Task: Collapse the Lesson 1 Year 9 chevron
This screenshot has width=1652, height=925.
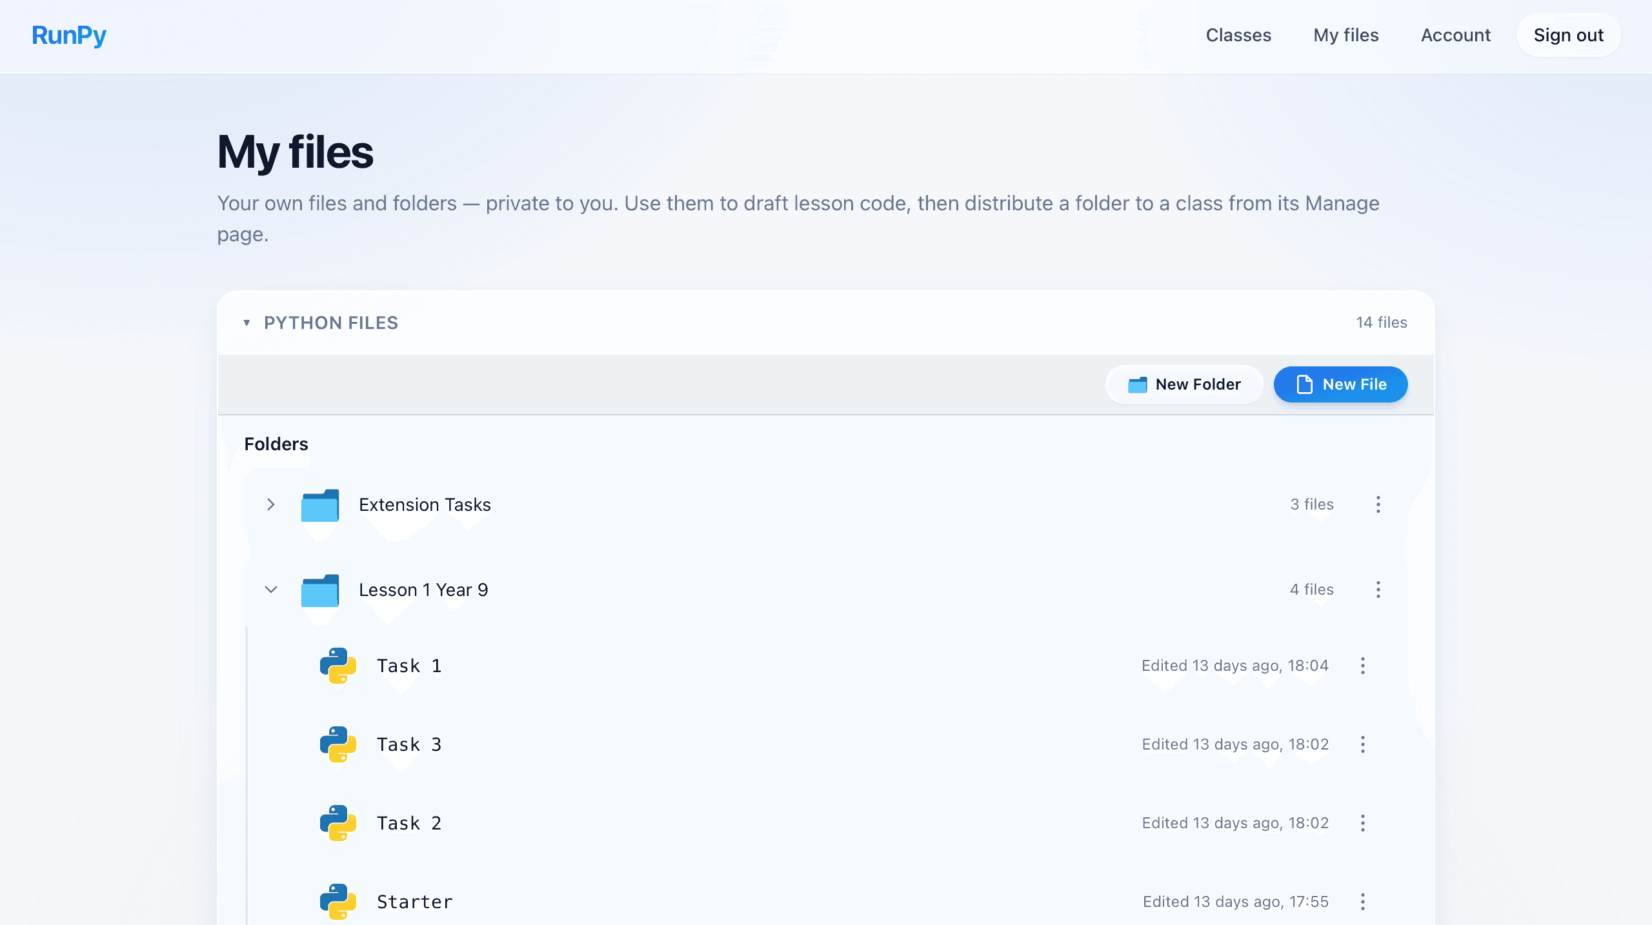Action: [x=271, y=590]
